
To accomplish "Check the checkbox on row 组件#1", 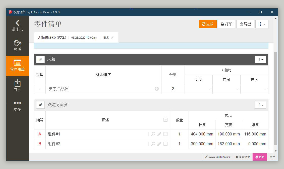I will pos(165,134).
